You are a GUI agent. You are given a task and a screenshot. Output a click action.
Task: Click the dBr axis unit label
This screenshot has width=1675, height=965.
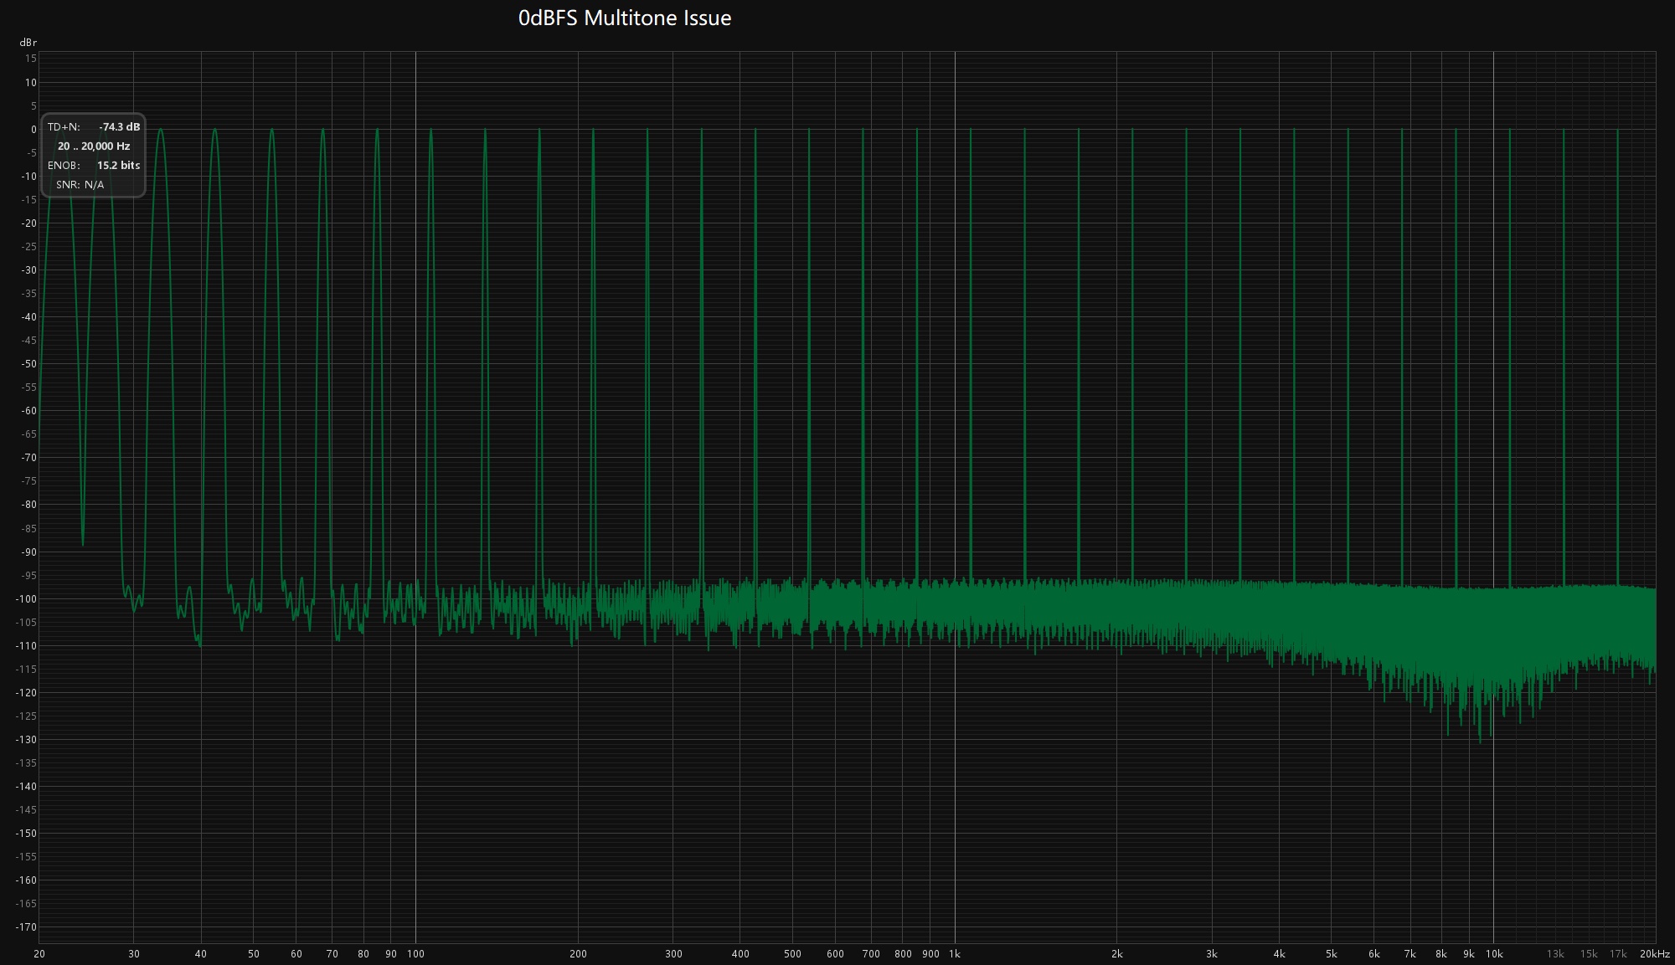point(28,43)
